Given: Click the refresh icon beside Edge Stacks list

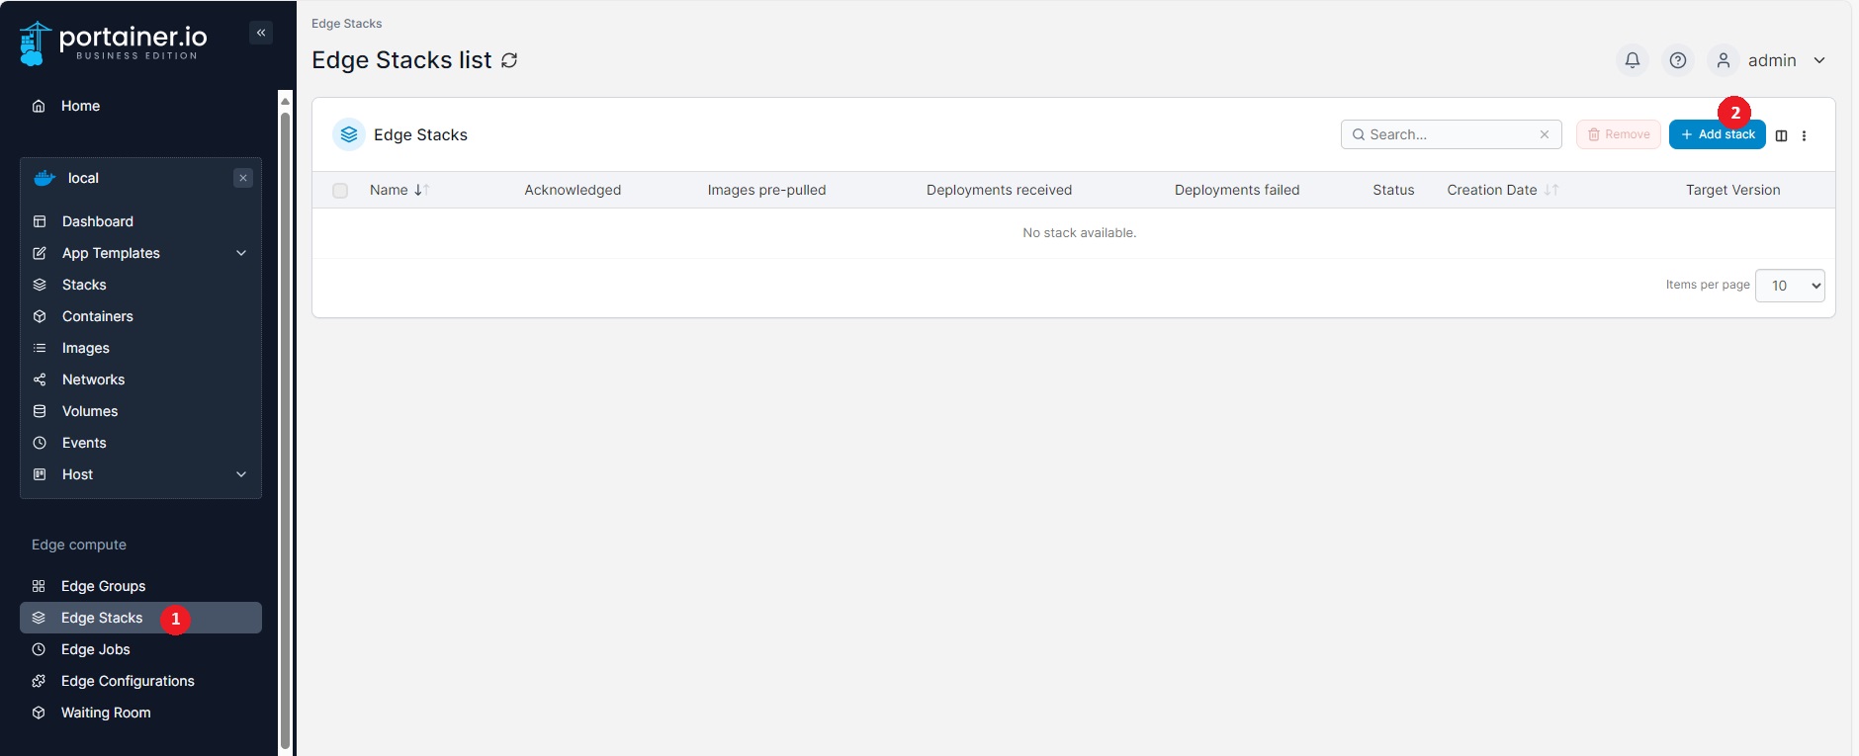Looking at the screenshot, I should [x=509, y=60].
